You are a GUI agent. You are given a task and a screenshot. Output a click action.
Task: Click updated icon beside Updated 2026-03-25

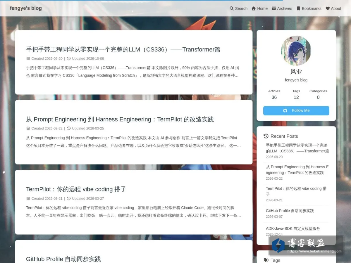(69, 128)
